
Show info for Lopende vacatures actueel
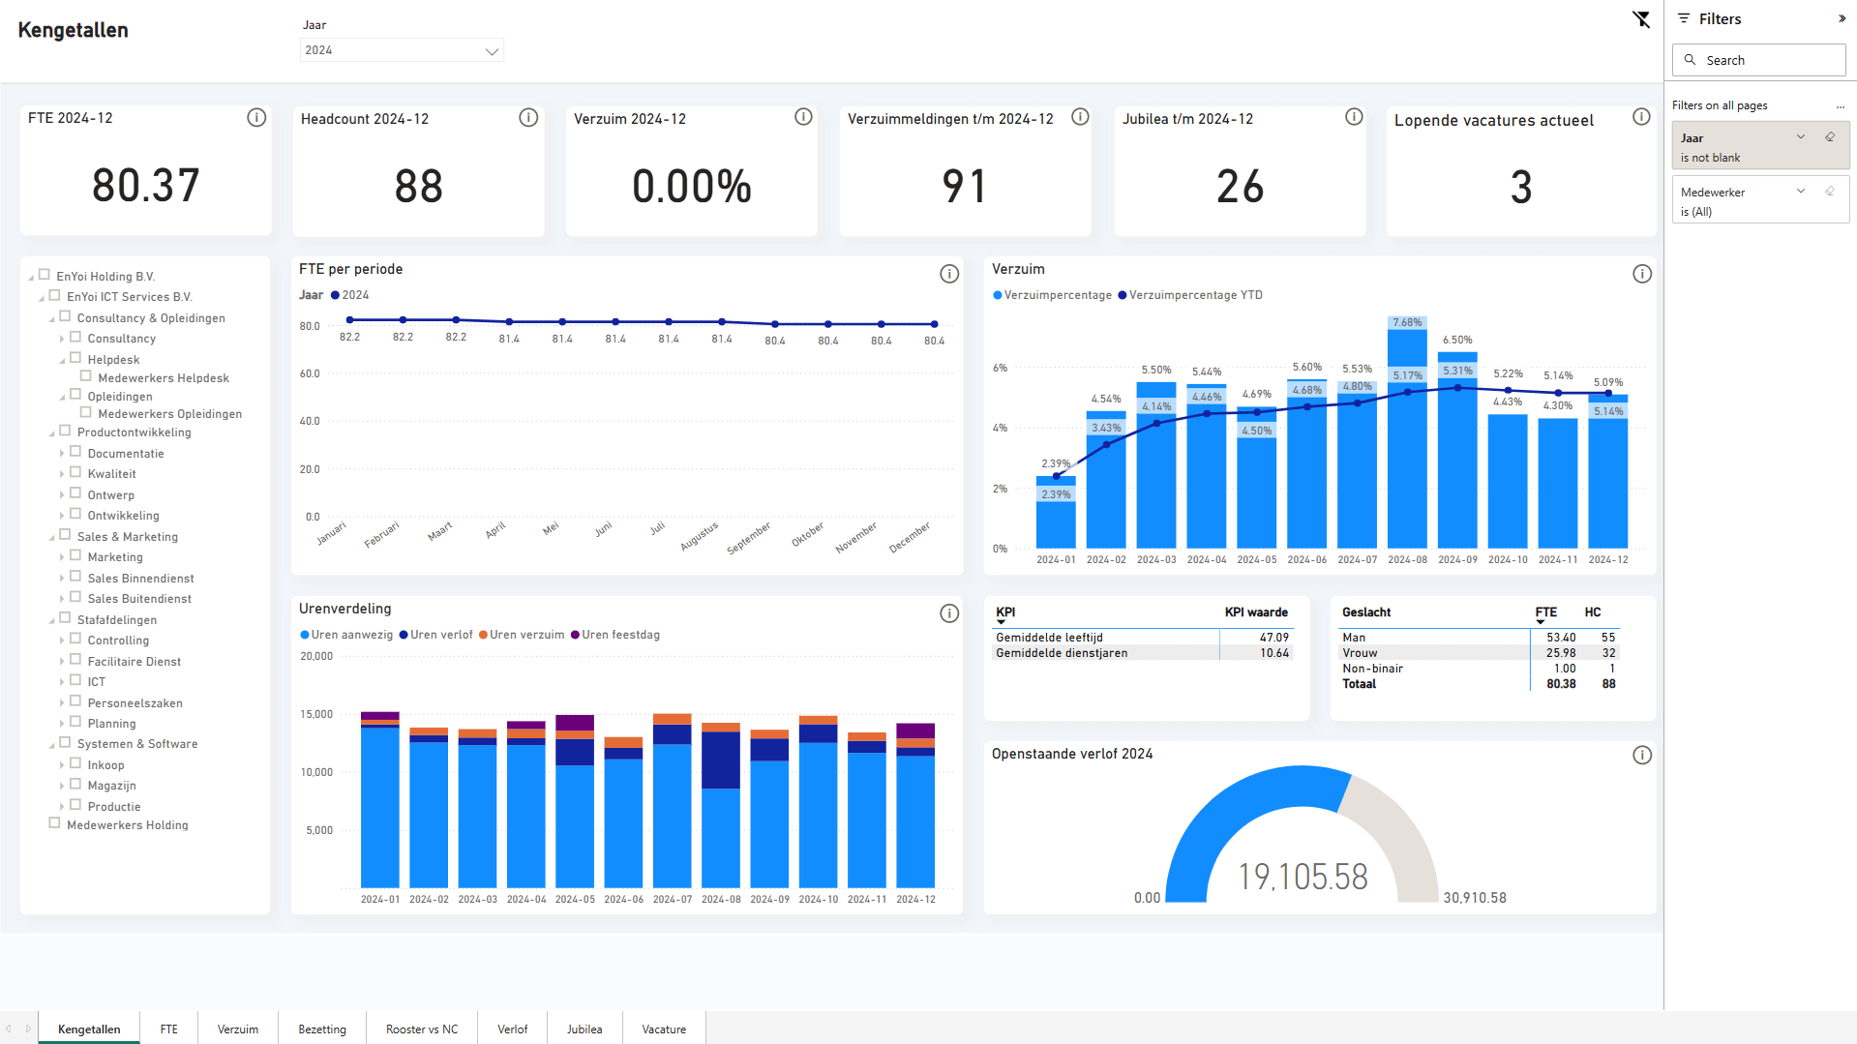pos(1641,117)
